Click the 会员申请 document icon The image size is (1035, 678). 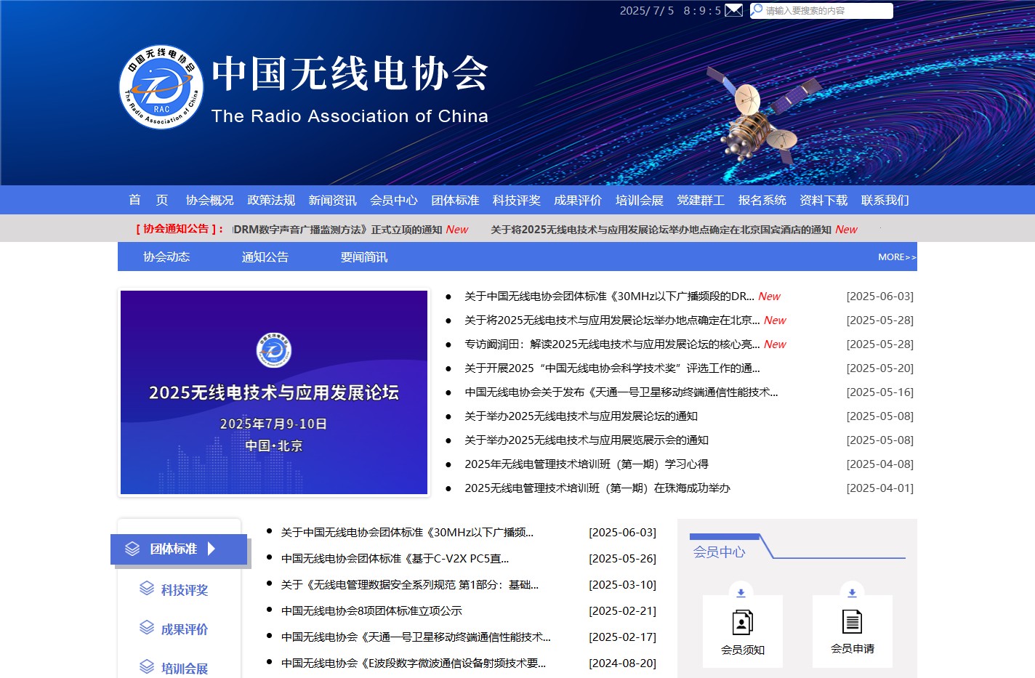click(852, 622)
